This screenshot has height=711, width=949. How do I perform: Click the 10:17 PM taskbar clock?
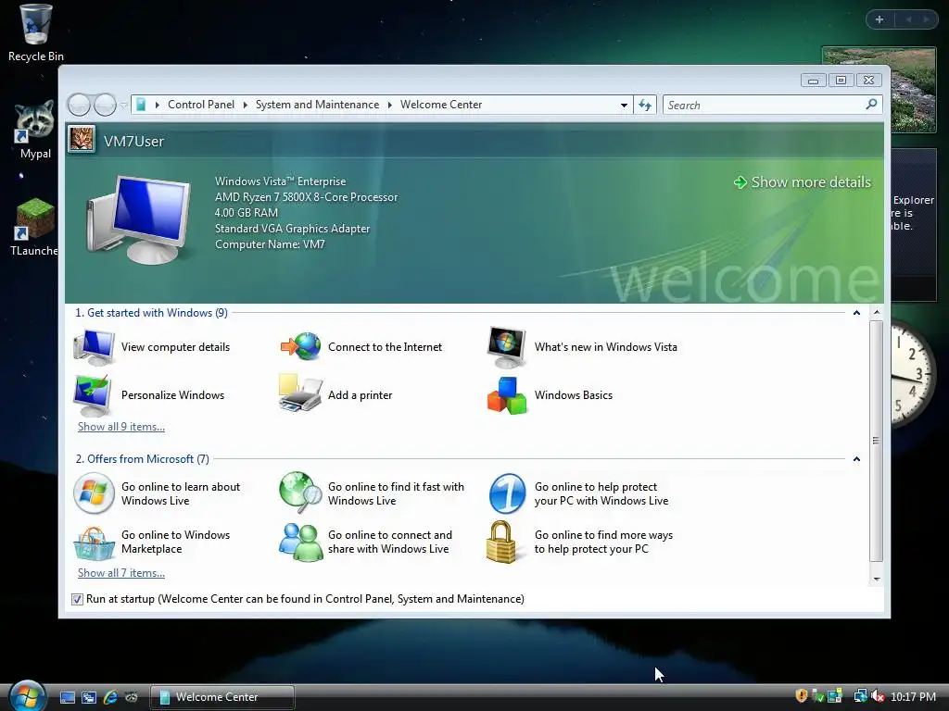point(913,696)
